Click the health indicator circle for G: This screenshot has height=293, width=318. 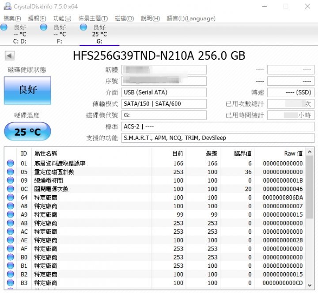[x=83, y=27]
